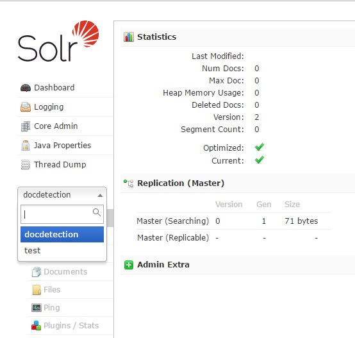Open the Documents submenu entry
The width and height of the screenshot is (355, 338).
65,272
